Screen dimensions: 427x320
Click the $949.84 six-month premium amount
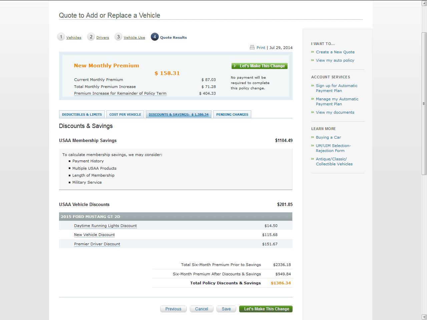point(283,274)
